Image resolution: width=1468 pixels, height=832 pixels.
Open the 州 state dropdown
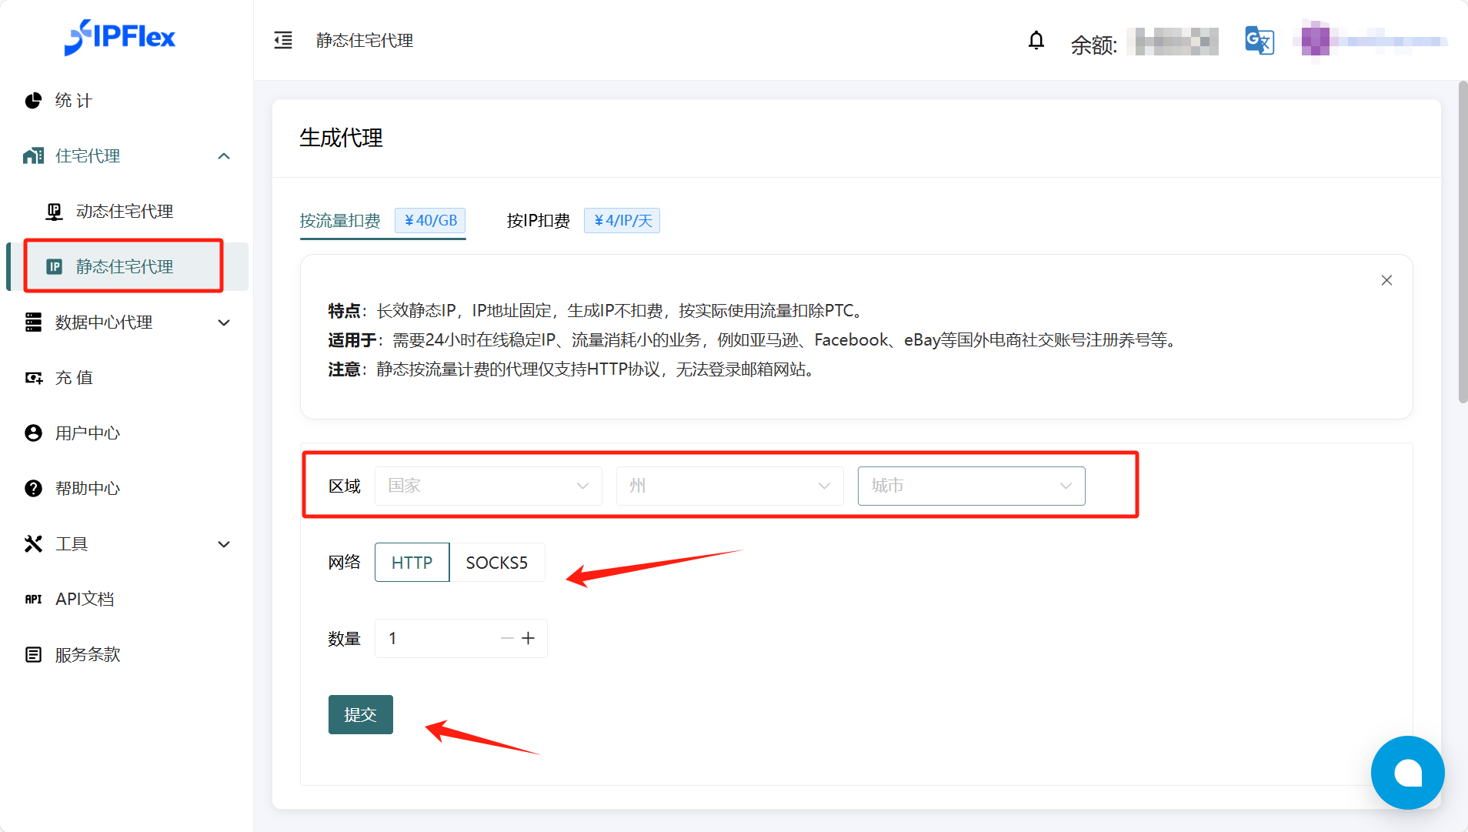(729, 486)
